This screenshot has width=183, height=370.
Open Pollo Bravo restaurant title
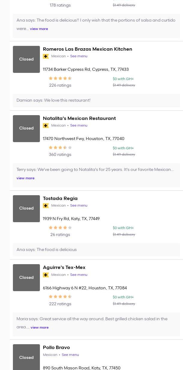(56, 348)
